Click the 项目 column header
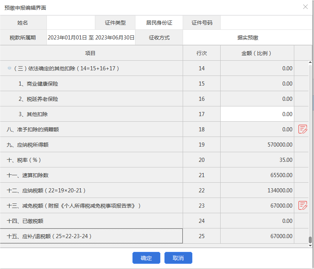 (x=91, y=53)
